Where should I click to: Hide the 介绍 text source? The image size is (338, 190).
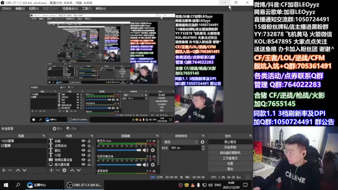83,155
